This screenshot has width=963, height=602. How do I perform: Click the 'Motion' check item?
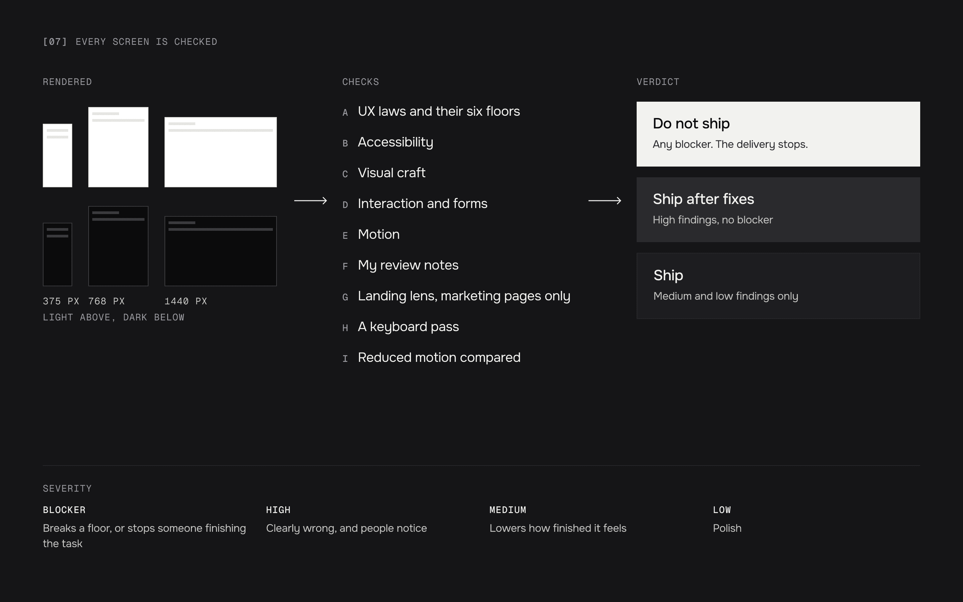[379, 234]
